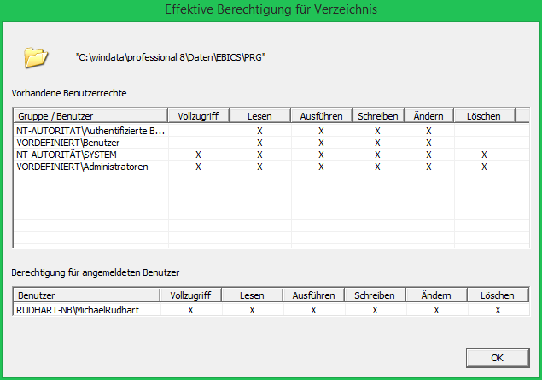Click Löschen header in logged-in user table
The image size is (542, 380).
point(498,295)
